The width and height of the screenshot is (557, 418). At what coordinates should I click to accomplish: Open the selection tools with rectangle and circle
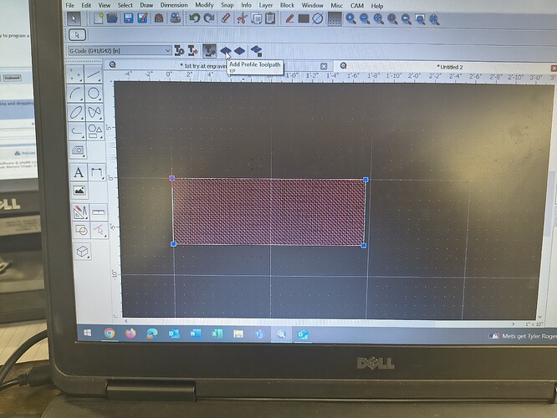point(81,230)
